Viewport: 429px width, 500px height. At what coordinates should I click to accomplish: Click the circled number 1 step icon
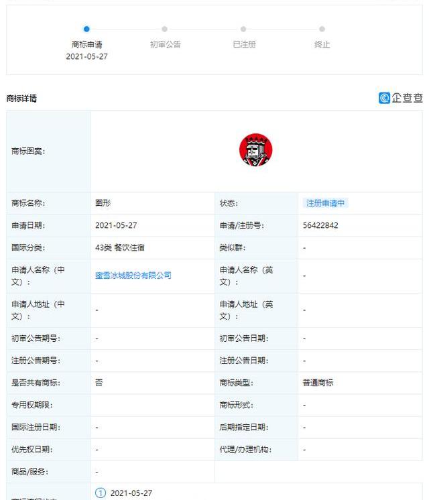point(101,493)
